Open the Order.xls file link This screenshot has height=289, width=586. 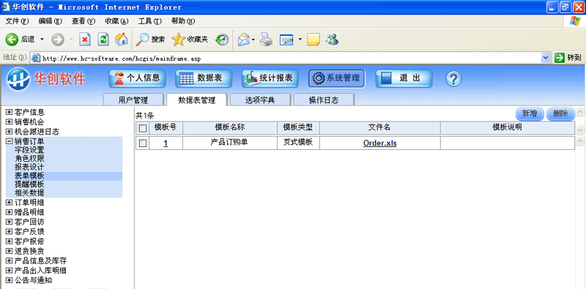(379, 143)
